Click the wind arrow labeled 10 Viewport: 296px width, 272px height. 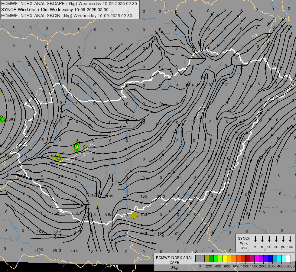point(262,239)
